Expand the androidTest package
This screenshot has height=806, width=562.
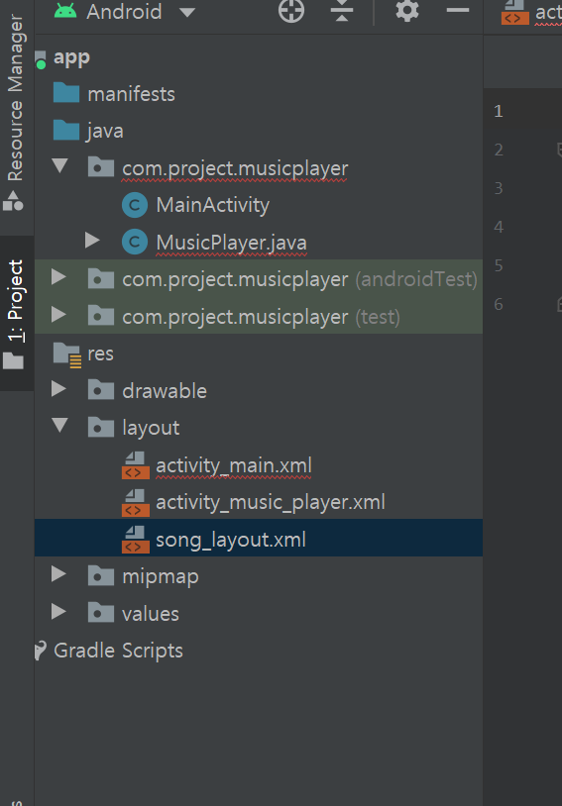pyautogui.click(x=58, y=277)
